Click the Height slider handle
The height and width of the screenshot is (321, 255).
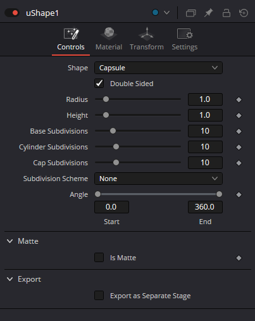coord(106,115)
